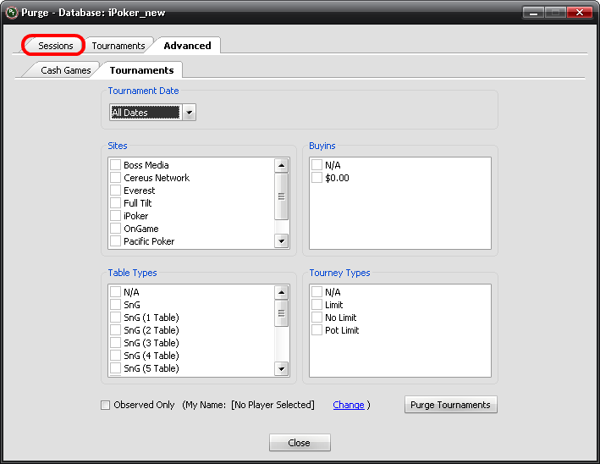Tick the Pot Limit tourney type
Screen dimensions: 600x464
pos(317,330)
